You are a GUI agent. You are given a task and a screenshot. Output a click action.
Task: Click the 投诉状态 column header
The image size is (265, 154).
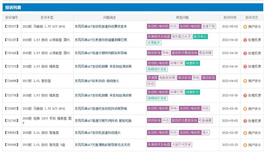click(x=252, y=17)
